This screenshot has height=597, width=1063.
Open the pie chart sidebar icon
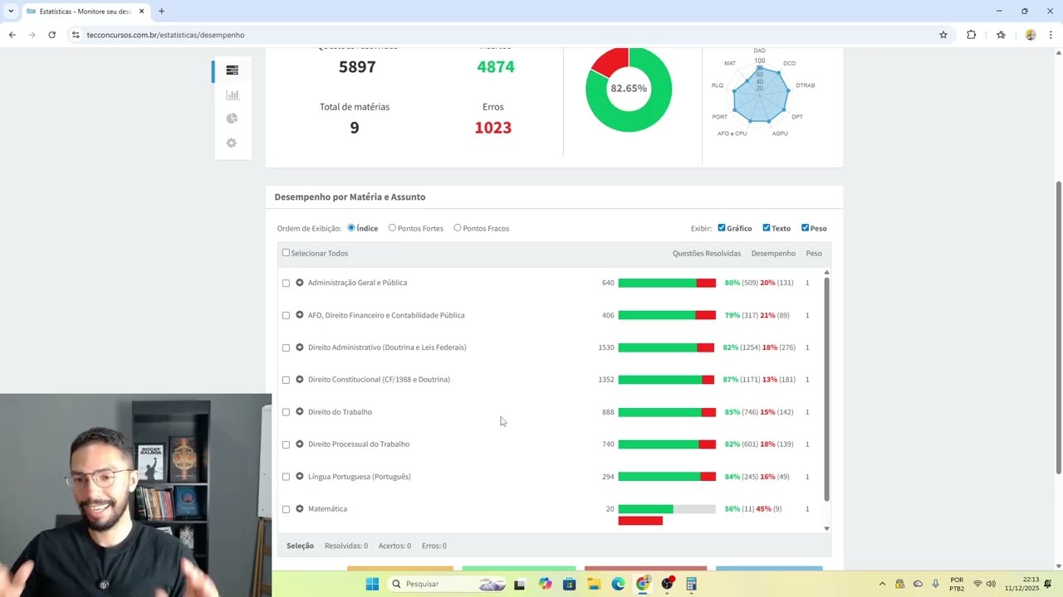(x=232, y=119)
